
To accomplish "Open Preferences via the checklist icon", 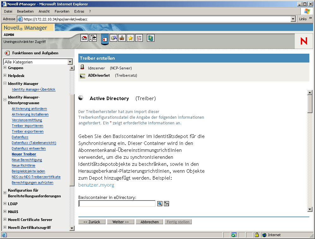I will point(139,38).
